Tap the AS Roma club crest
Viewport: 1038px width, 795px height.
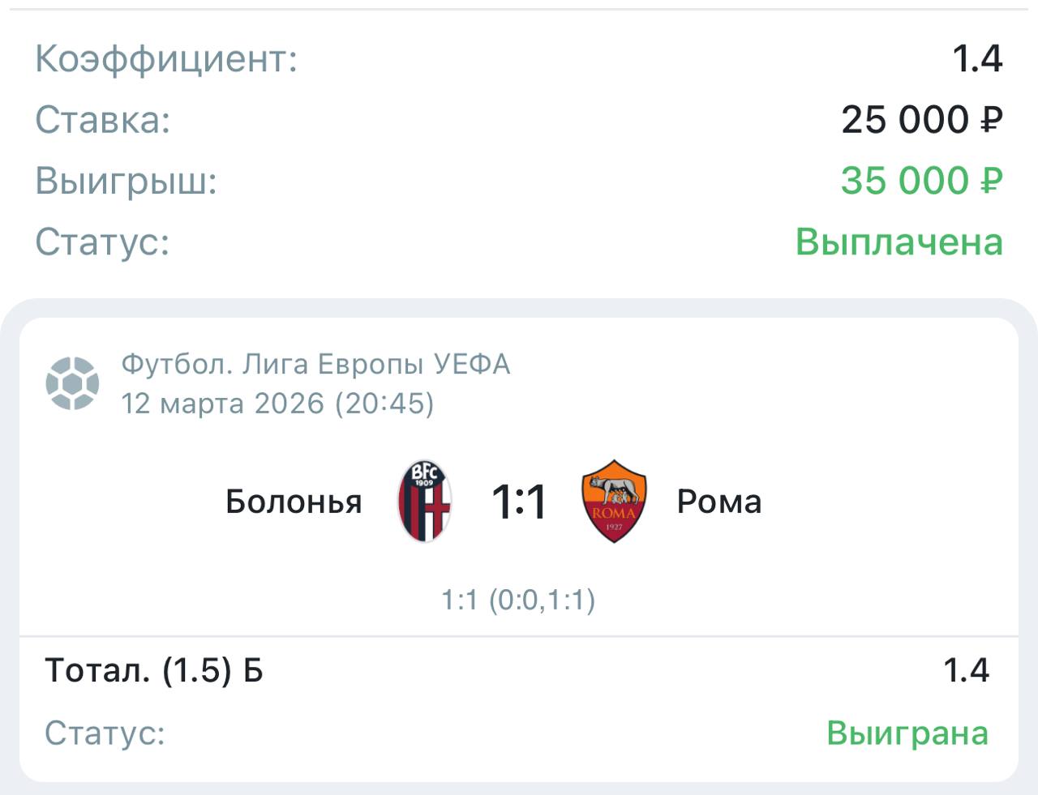614,502
